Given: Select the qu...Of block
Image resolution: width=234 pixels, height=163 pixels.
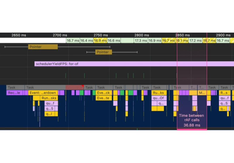Looking at the screenshot, I should 159,98.
